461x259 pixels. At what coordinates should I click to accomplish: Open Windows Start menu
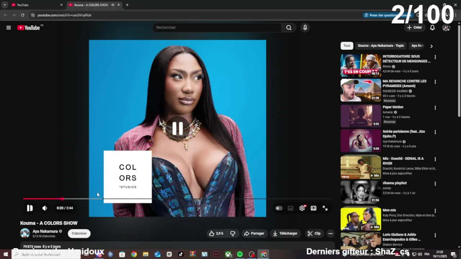pos(5,254)
